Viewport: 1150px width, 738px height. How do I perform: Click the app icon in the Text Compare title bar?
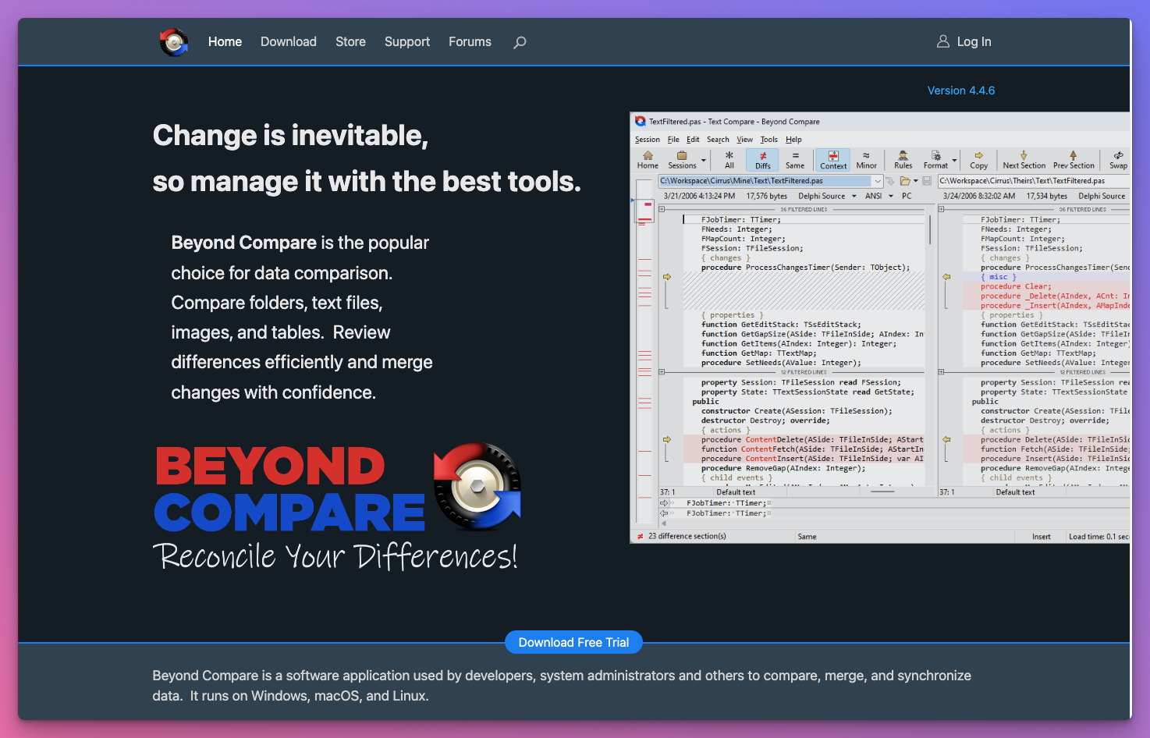tap(641, 122)
